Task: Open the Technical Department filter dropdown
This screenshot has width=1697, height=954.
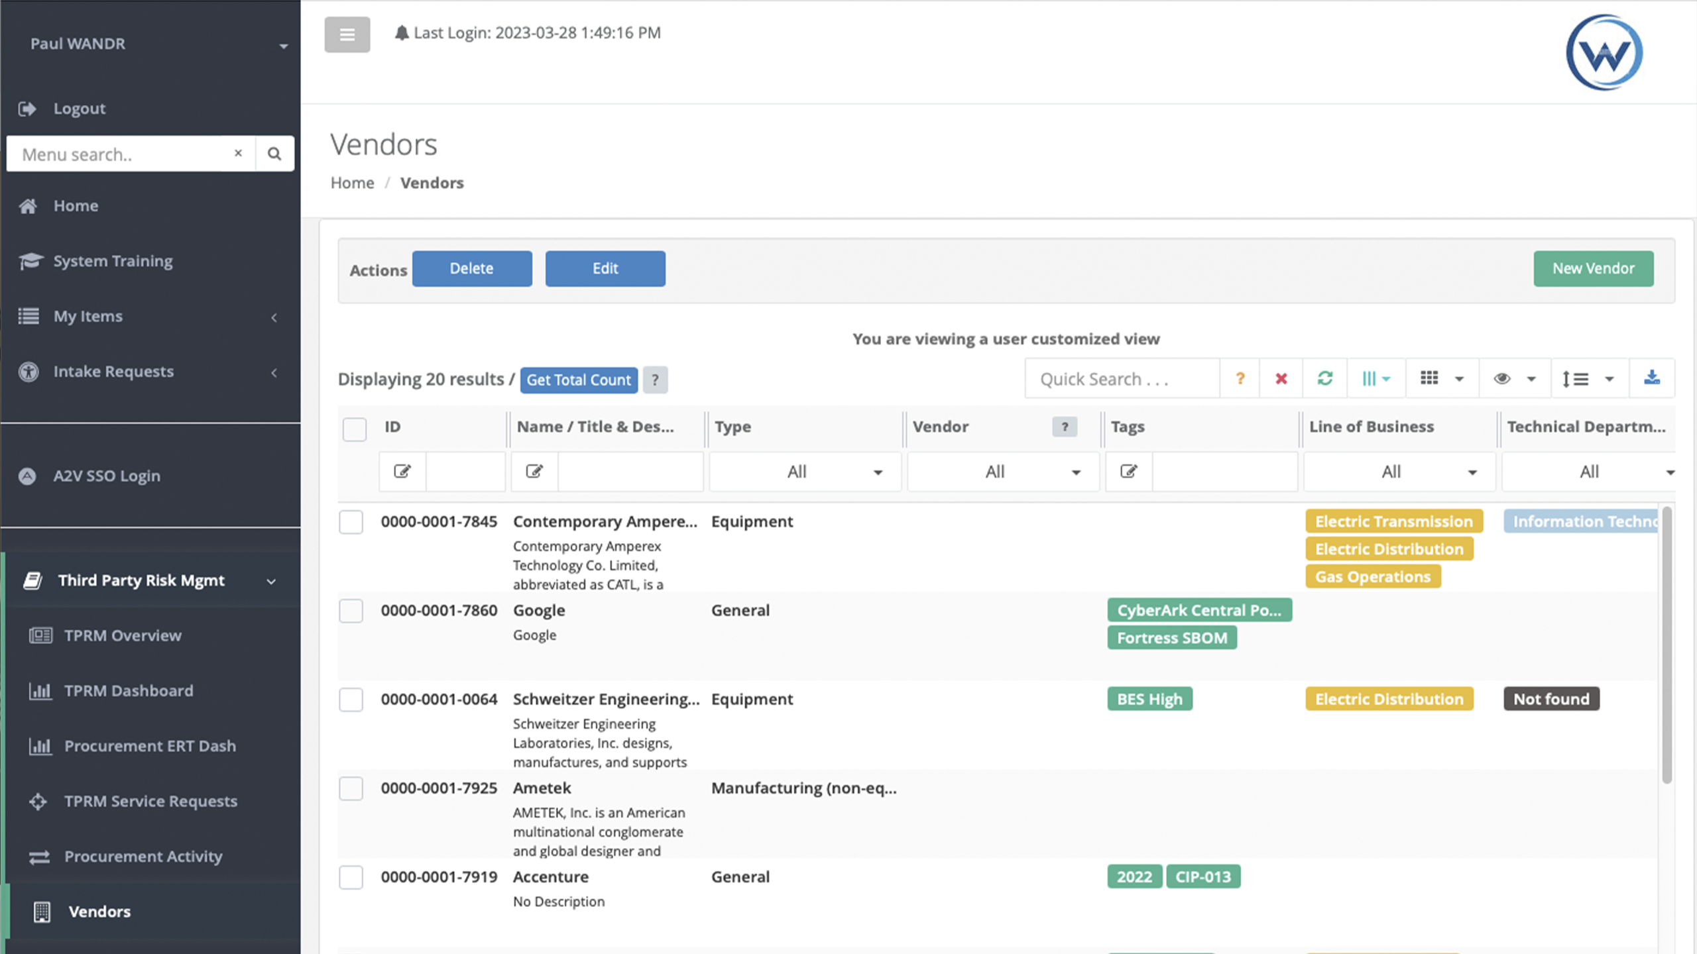Action: point(1589,472)
